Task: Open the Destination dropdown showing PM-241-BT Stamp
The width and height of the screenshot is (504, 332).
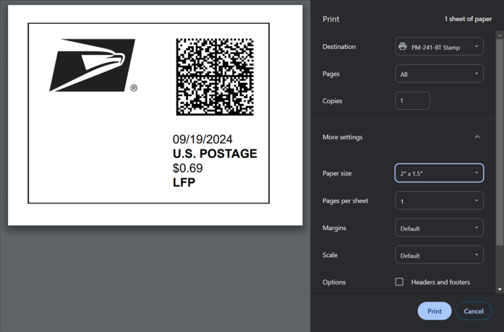Action: click(439, 47)
